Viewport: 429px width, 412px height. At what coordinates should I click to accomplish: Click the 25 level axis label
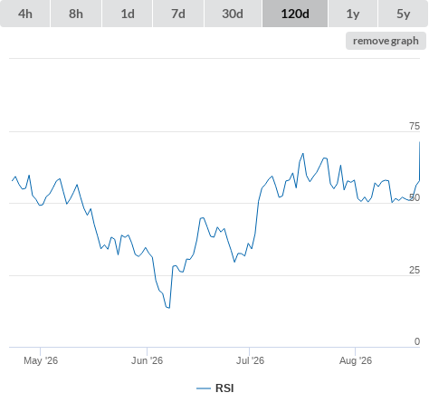415,270
